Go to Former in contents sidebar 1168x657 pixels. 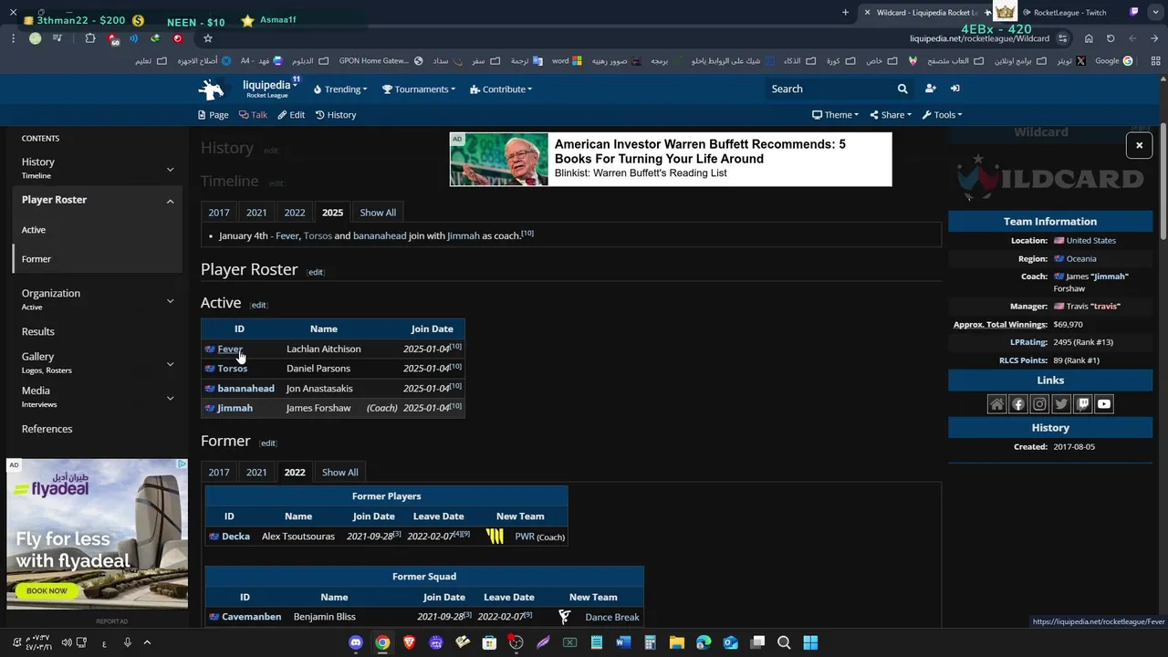click(36, 259)
